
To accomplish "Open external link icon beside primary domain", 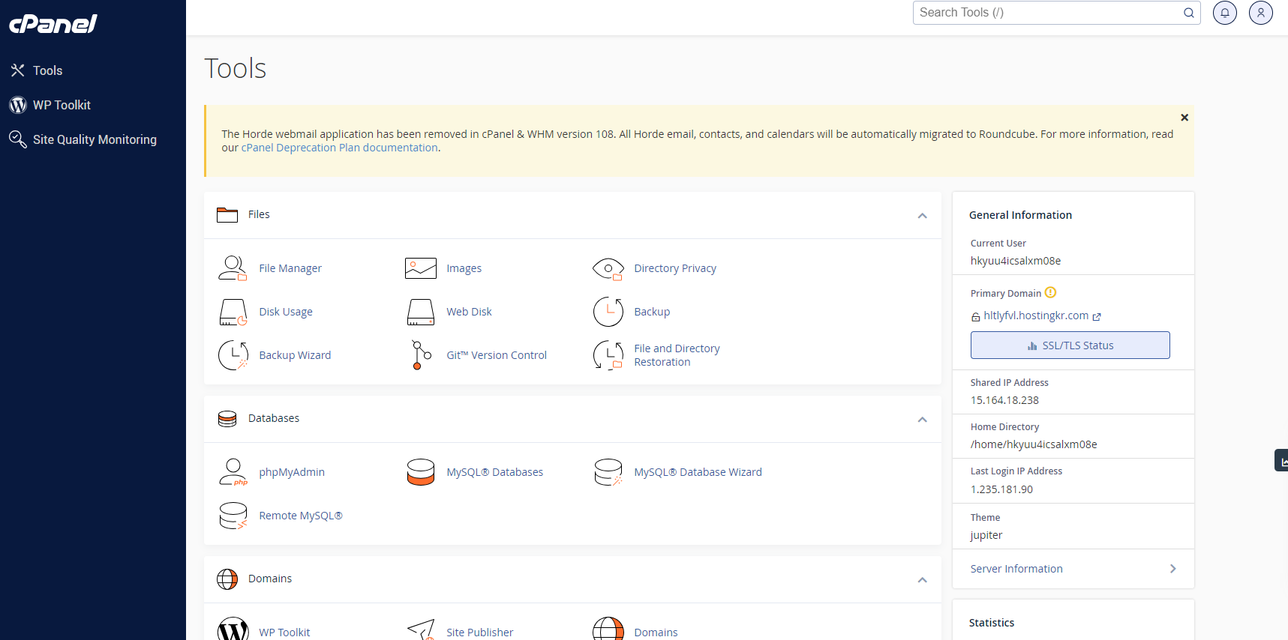I will [x=1097, y=317].
